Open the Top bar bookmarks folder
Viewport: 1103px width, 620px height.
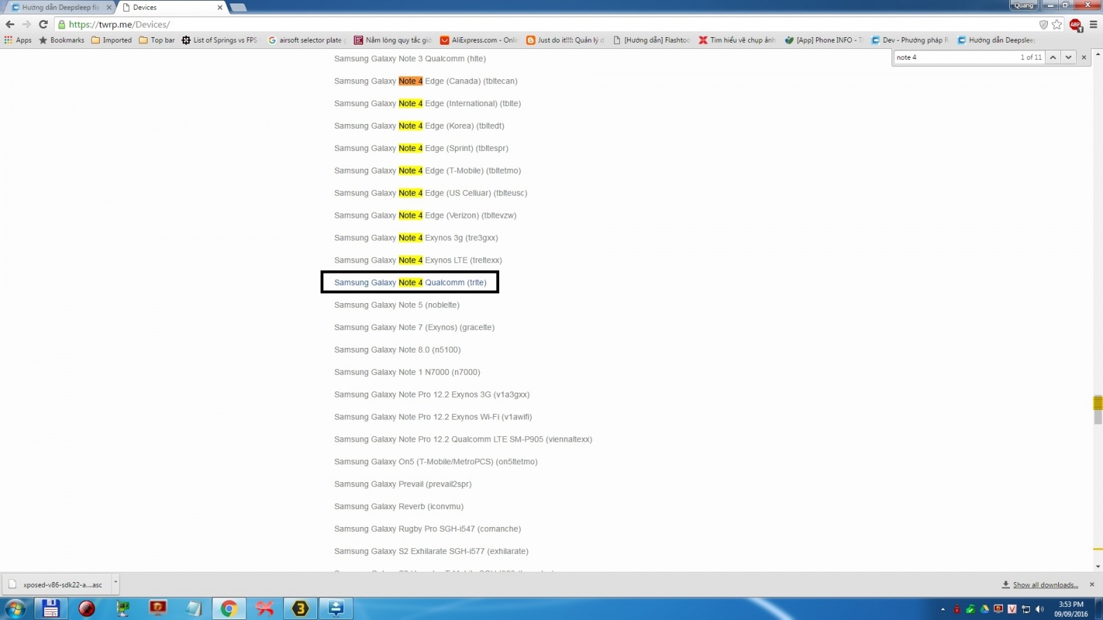157,40
